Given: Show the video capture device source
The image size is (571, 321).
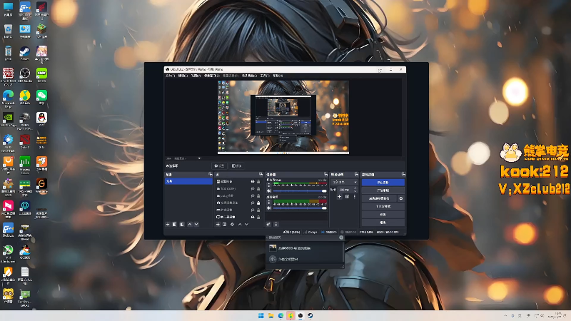Looking at the screenshot, I should tap(253, 203).
